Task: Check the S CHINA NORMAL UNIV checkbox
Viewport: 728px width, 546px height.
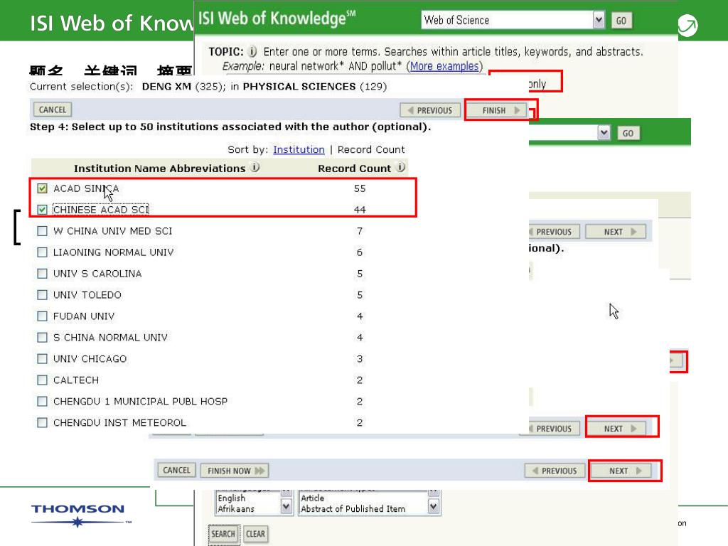Action: (x=42, y=338)
